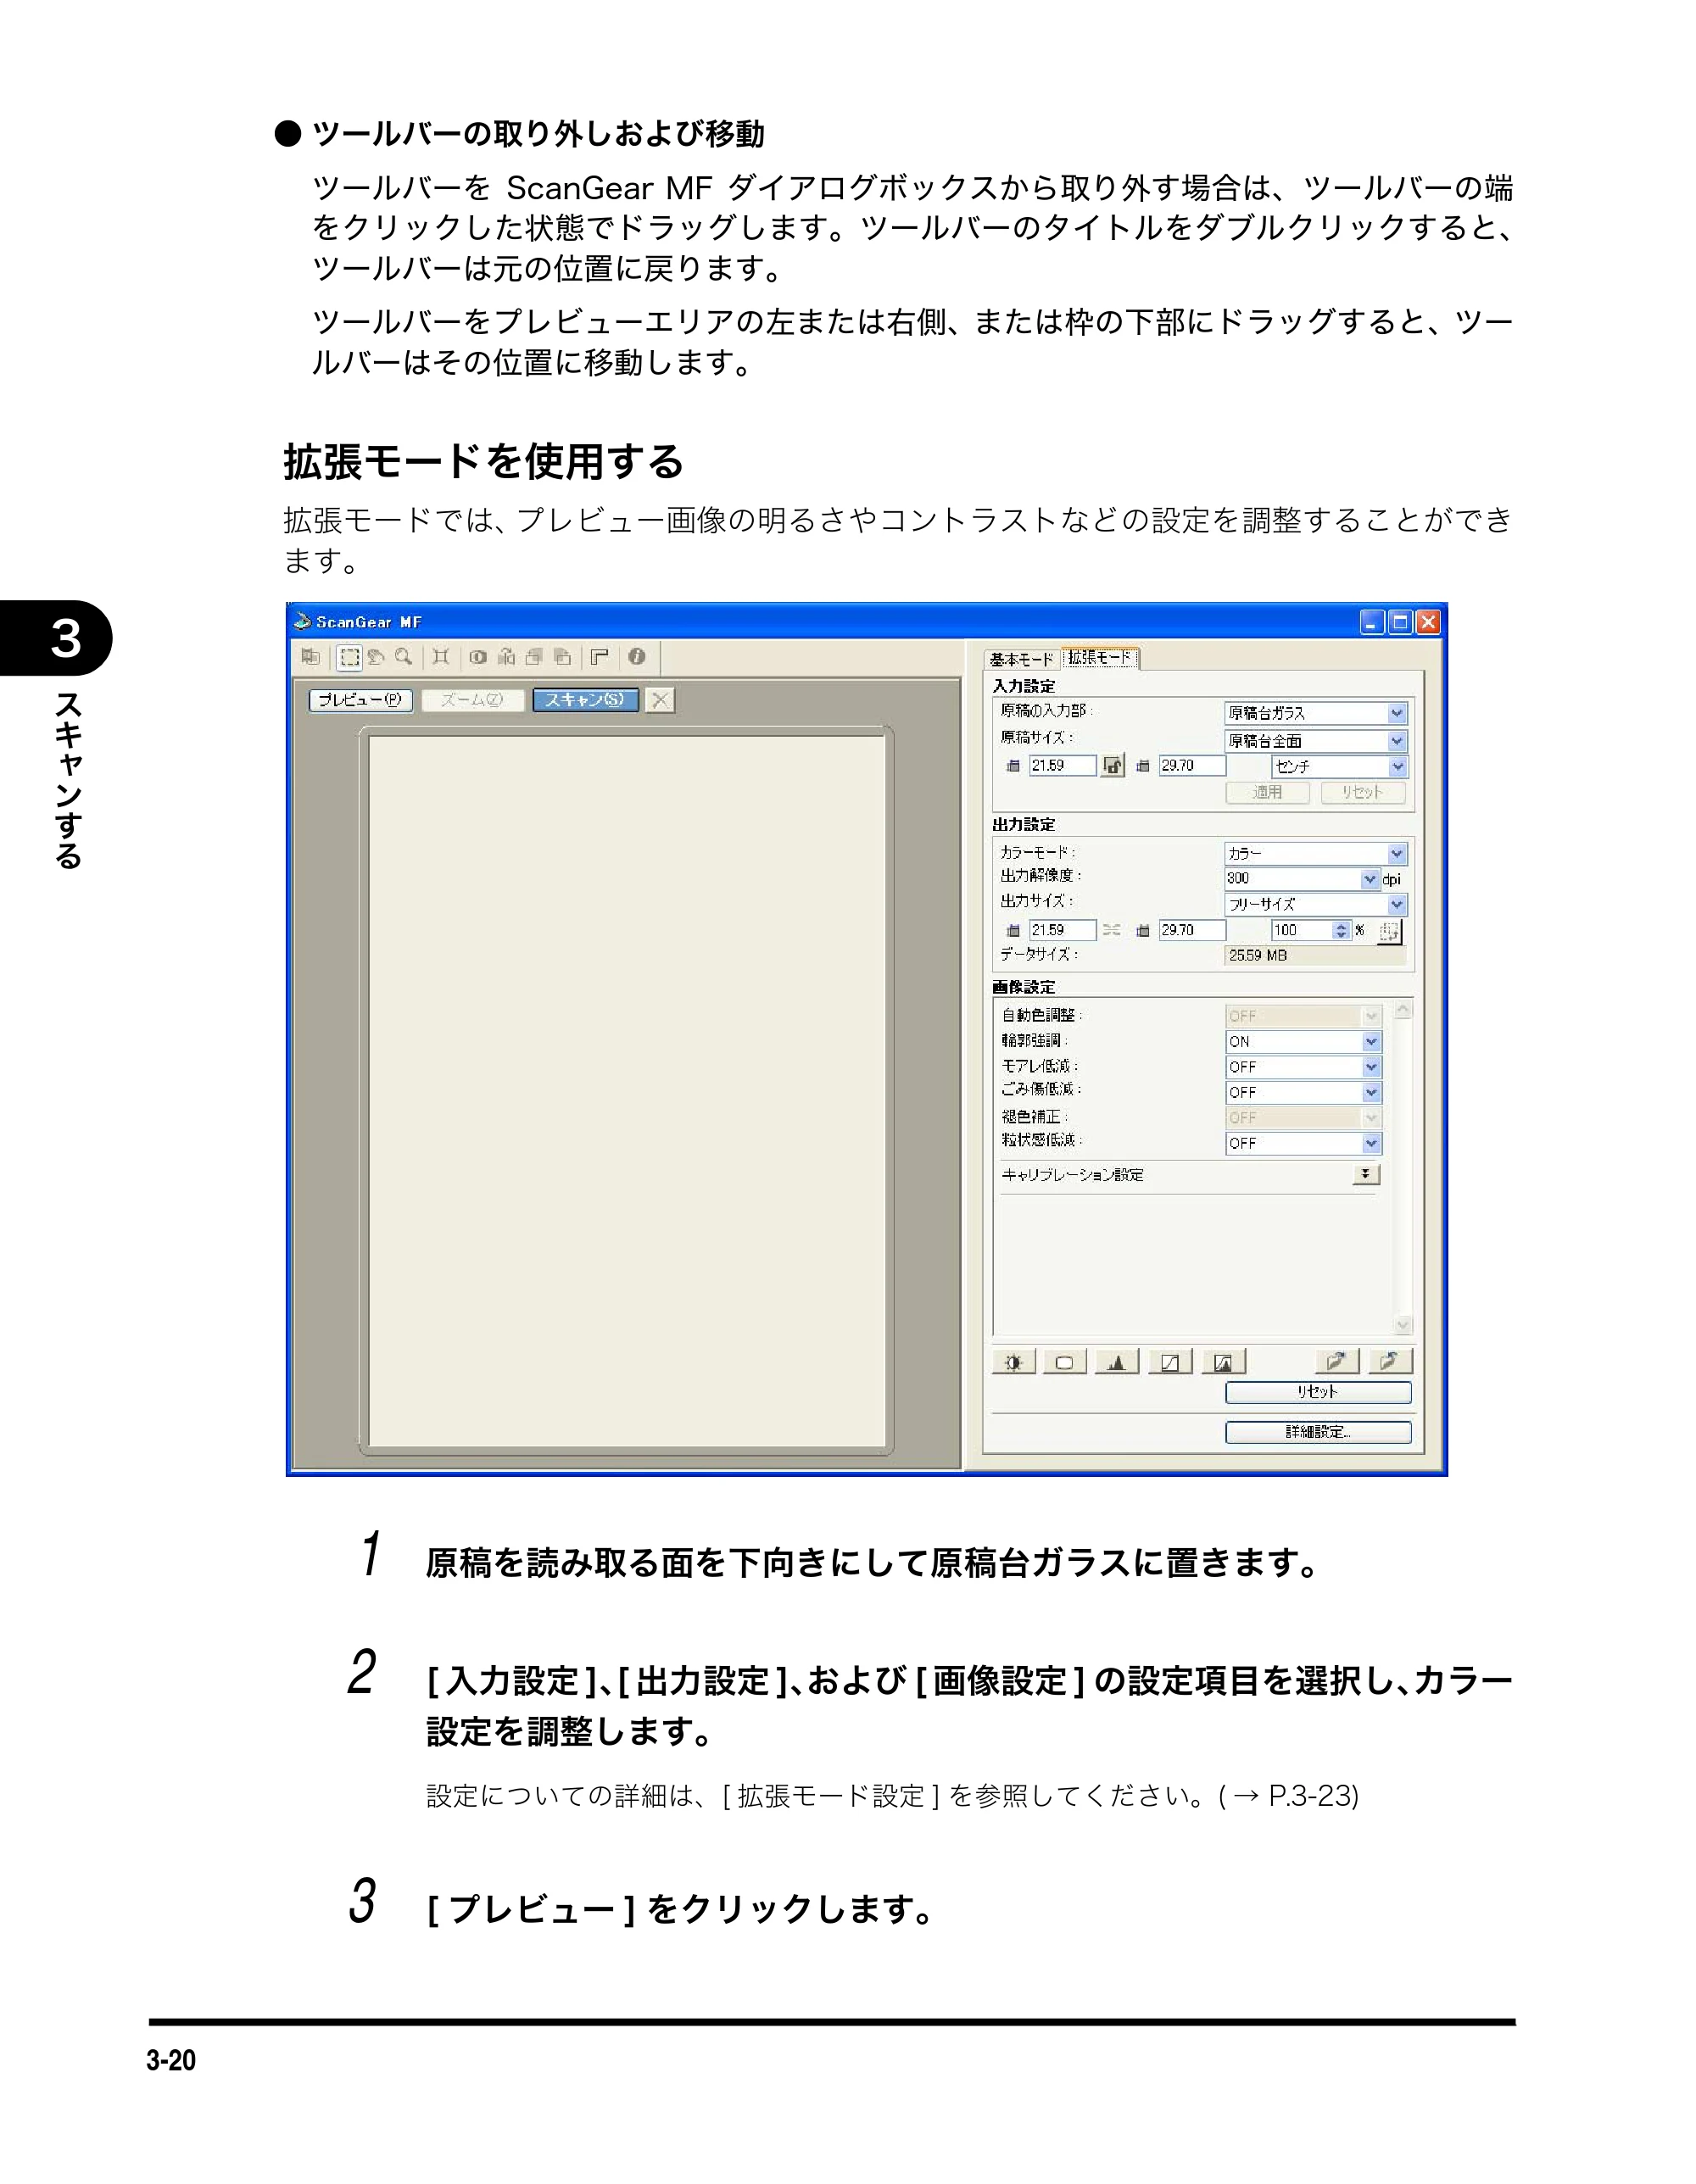Viewport: 1696px width, 2184px height.
Task: Toggle aspect ratio lock in 入力設定
Action: pyautogui.click(x=1113, y=766)
